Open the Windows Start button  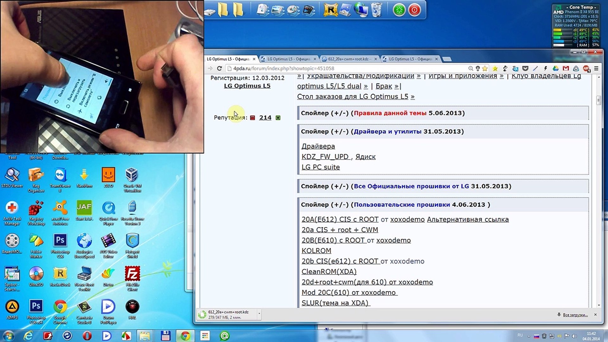coord(8,336)
